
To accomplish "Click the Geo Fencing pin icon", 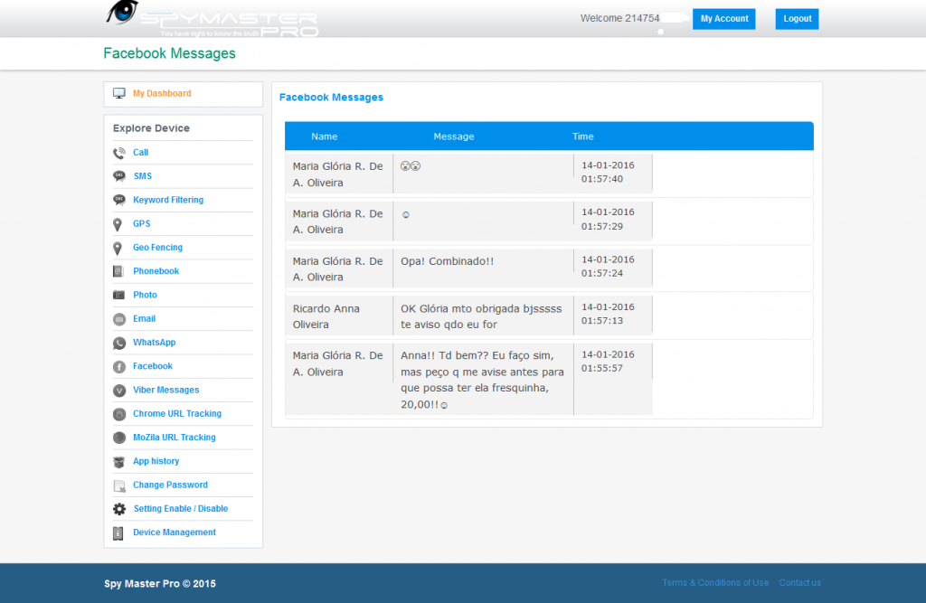I will 118,248.
